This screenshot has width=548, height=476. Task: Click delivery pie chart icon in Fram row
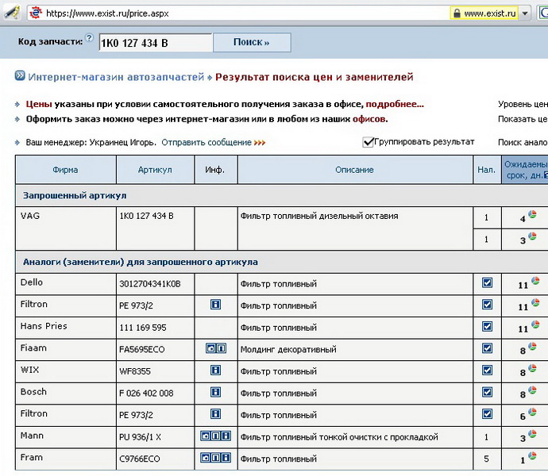pyautogui.click(x=532, y=455)
